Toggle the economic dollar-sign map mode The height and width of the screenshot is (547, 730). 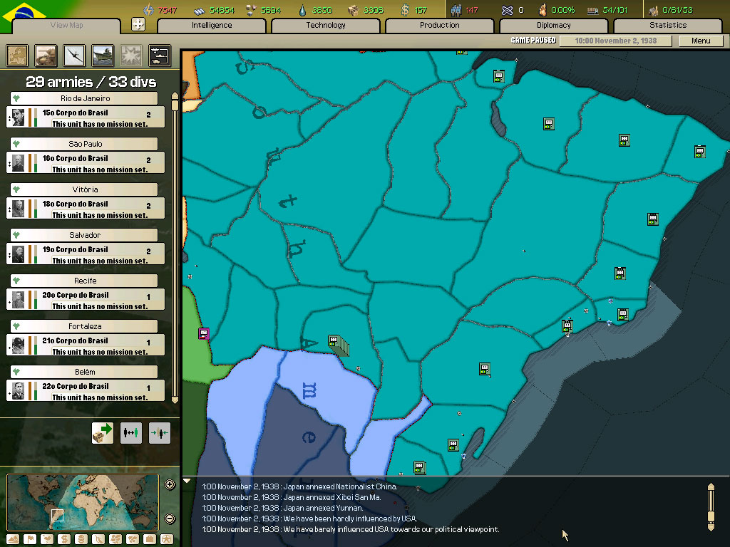pyautogui.click(x=63, y=539)
